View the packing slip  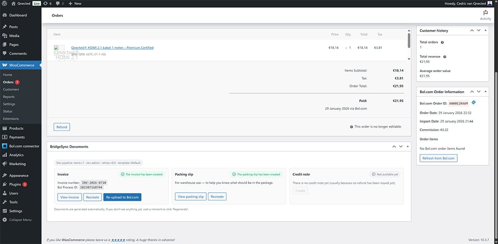(x=190, y=196)
